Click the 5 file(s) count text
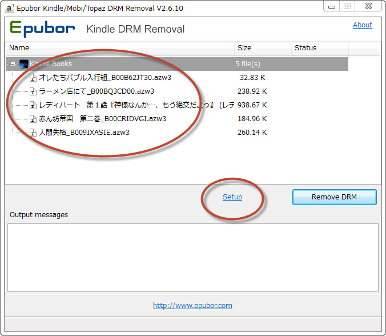Image resolution: width=386 pixels, height=336 pixels. (x=248, y=64)
